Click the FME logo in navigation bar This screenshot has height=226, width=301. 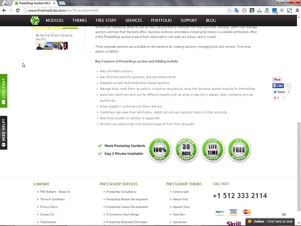click(x=35, y=20)
